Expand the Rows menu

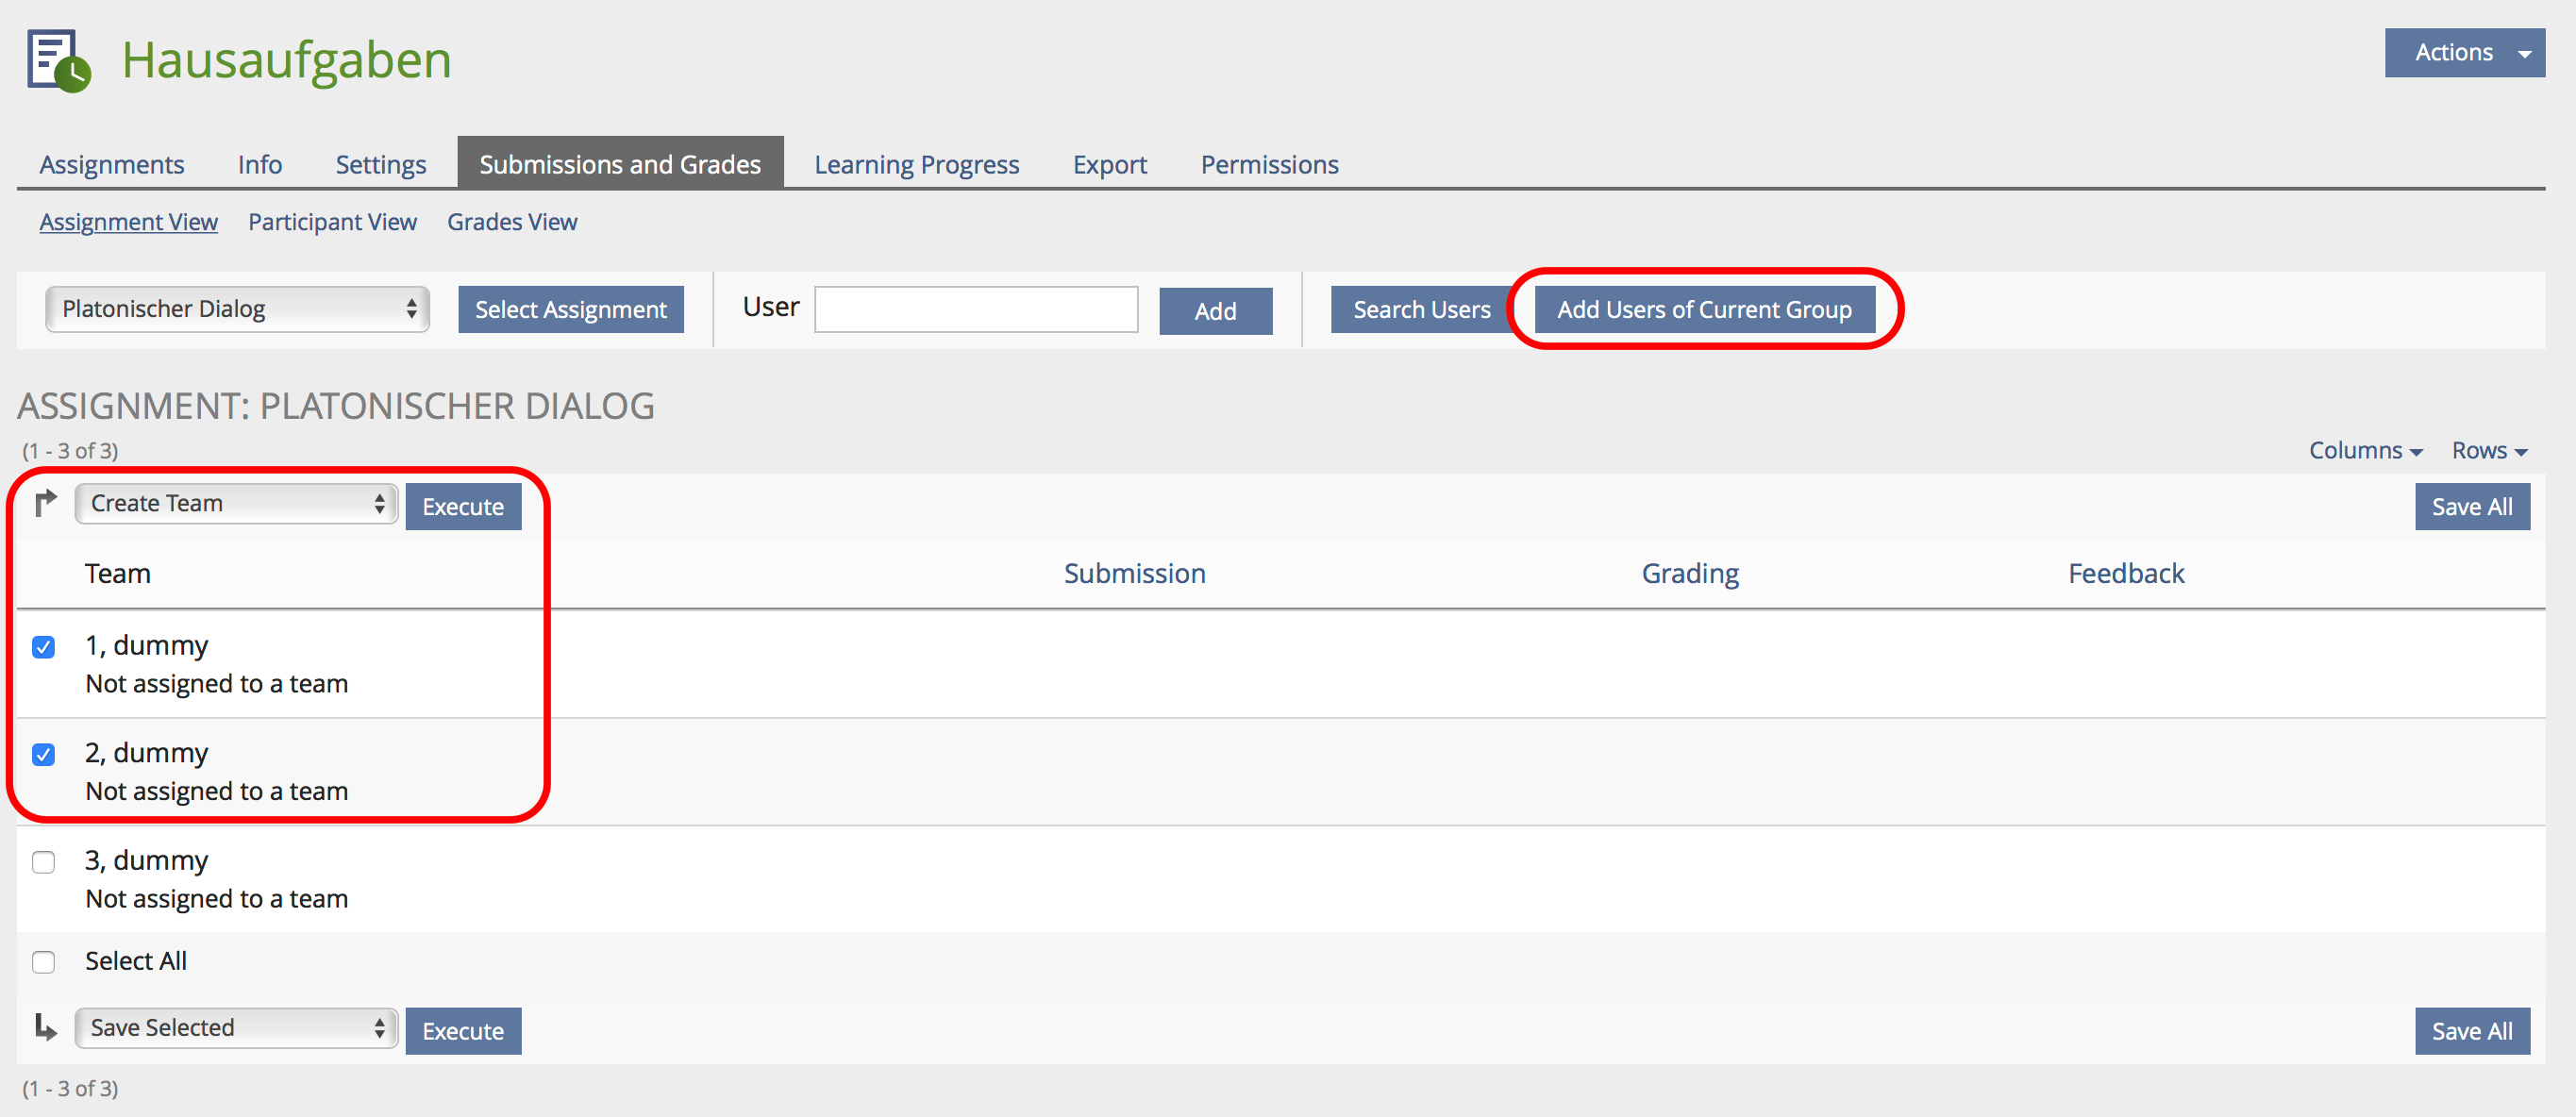click(x=2488, y=451)
